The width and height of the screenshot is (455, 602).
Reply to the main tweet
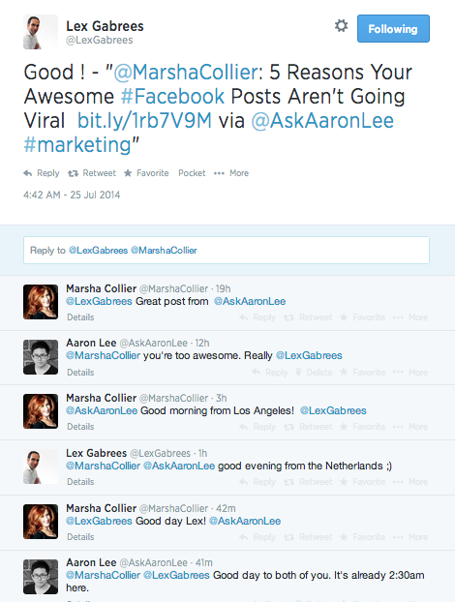coord(42,173)
